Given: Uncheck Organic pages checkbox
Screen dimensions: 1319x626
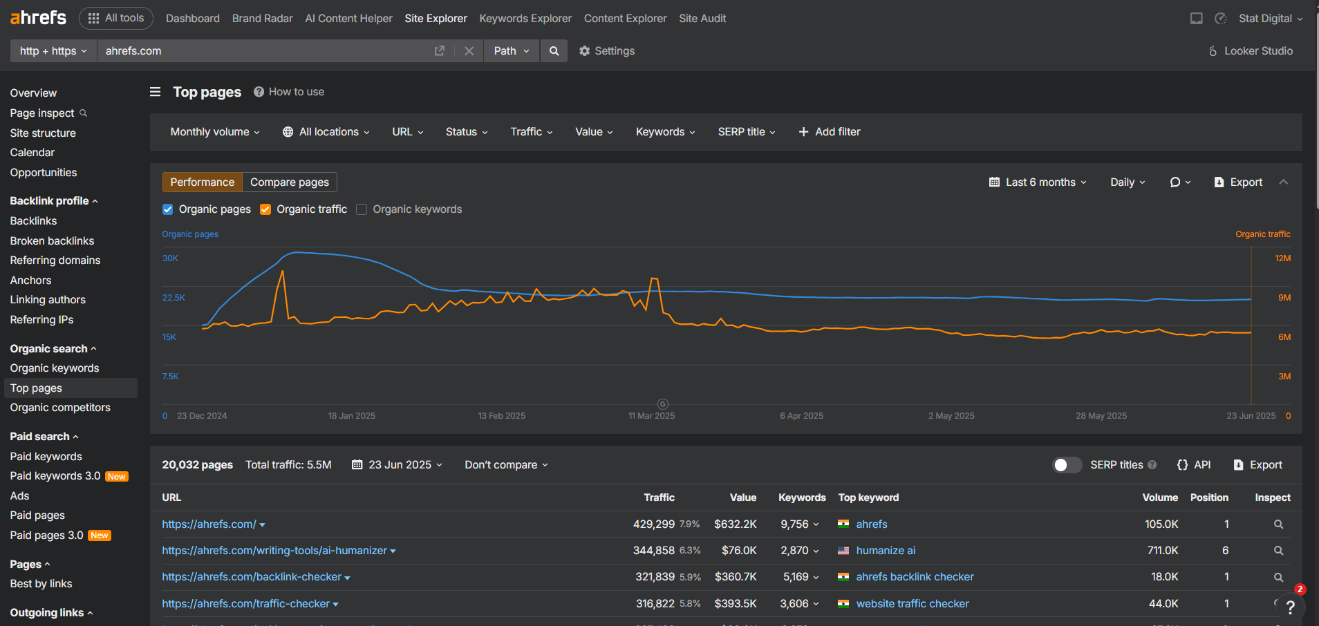Looking at the screenshot, I should click(167, 209).
